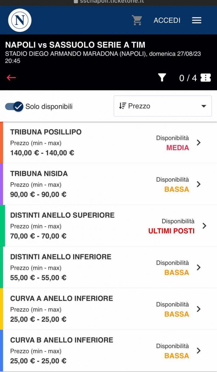Open the Prezzo sorting dropdown arrow
Viewport: 217px width, 372px height.
pos(203,106)
